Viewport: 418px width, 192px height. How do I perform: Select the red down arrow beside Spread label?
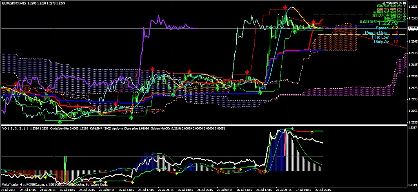(313, 22)
